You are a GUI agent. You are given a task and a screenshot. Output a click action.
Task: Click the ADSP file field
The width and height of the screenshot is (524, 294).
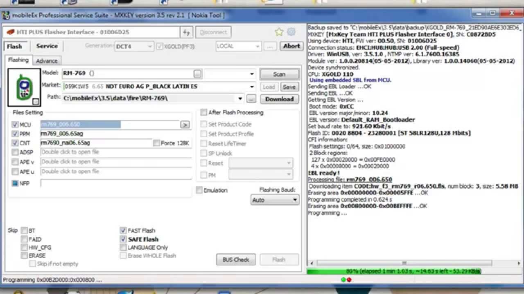click(x=116, y=152)
